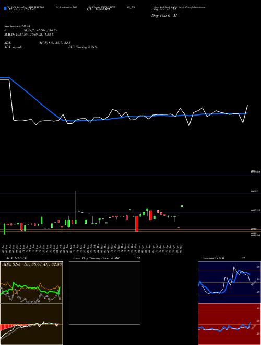Open the blue-background Stochastics chart

coord(229,282)
